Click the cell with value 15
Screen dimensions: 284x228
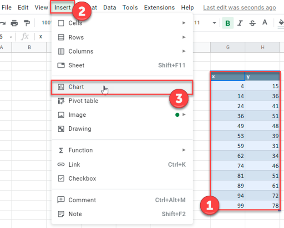pyautogui.click(x=262, y=86)
